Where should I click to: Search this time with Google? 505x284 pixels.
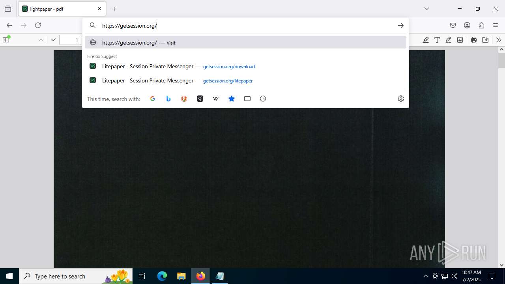pyautogui.click(x=153, y=99)
